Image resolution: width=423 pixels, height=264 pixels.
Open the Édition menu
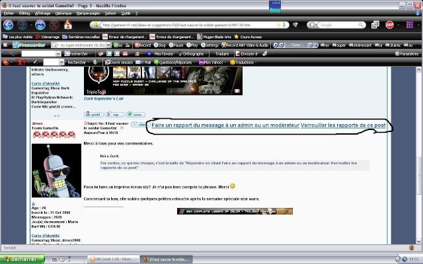coord(24,13)
